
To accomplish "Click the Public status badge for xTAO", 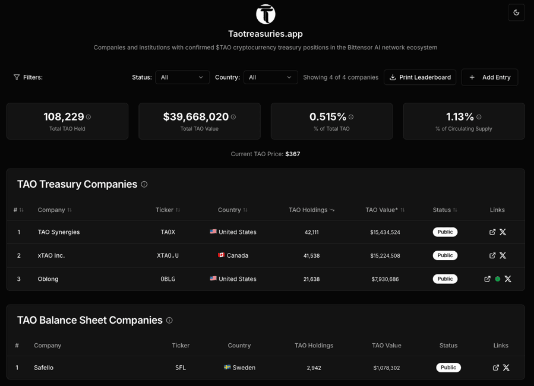I will 445,255.
